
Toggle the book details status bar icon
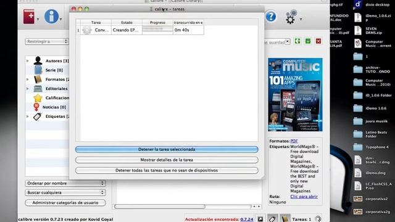[285, 219]
